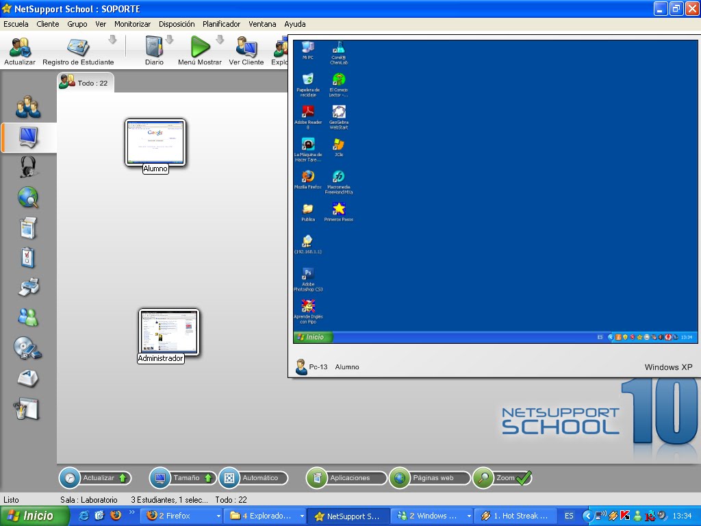Launch Internet Explorer from the quick launch bar
This screenshot has width=701, height=526.
[84, 516]
